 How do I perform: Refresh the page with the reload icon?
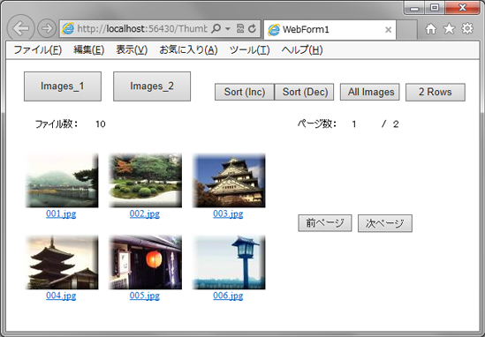(x=252, y=29)
